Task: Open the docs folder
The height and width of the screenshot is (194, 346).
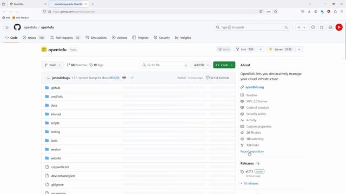Action: [x=54, y=106]
